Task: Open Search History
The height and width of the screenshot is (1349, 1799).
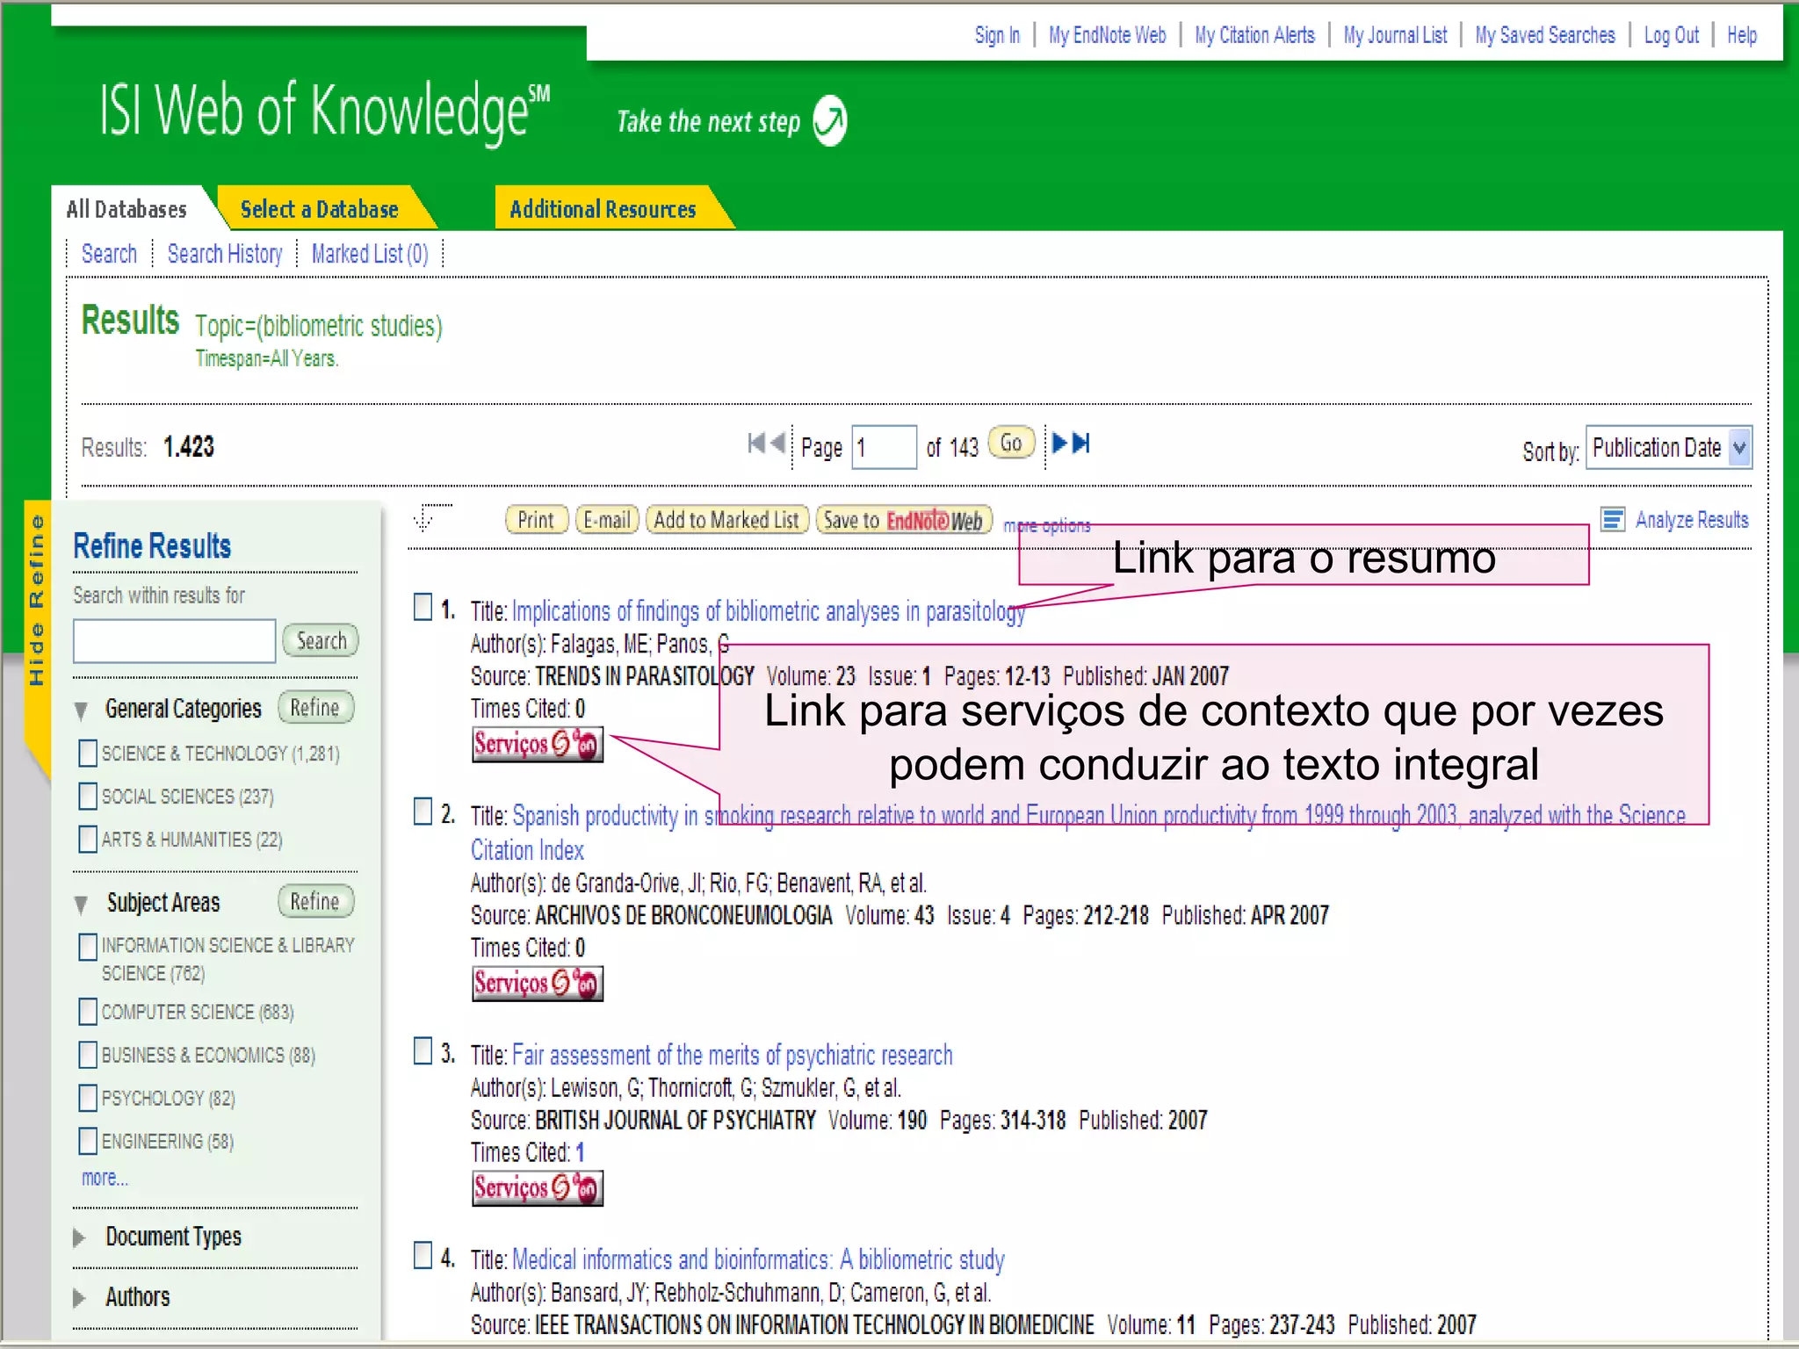Action: (x=225, y=254)
